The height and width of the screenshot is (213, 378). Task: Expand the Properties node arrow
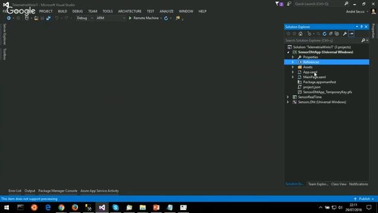(x=293, y=57)
